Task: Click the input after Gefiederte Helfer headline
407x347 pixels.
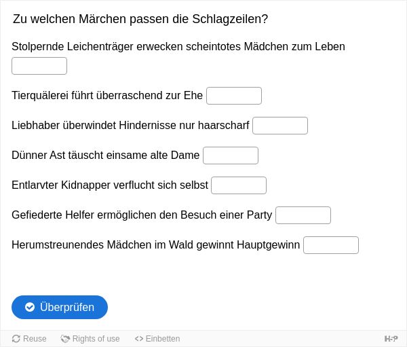Action: [303, 215]
